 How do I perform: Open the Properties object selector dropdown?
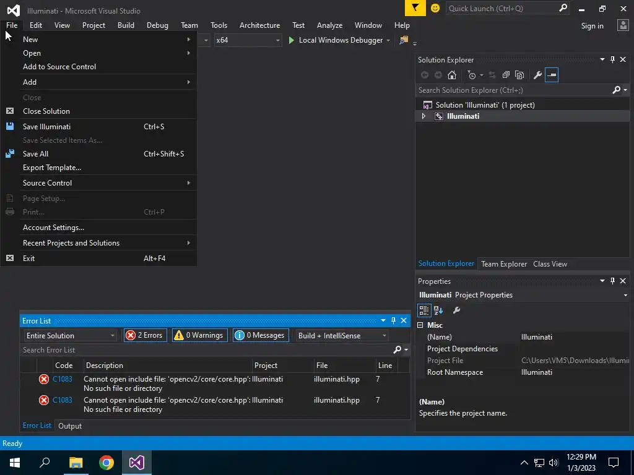tap(625, 295)
